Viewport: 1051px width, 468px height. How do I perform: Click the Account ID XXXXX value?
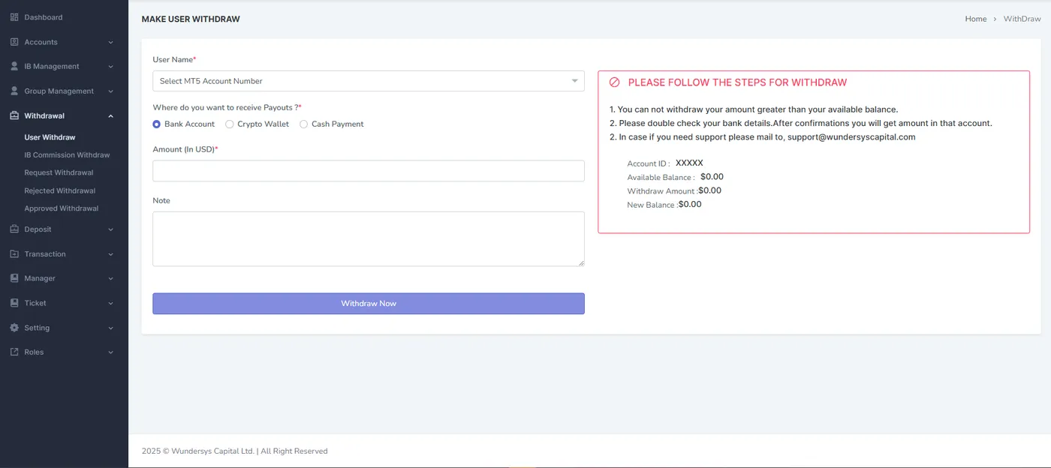tap(689, 163)
